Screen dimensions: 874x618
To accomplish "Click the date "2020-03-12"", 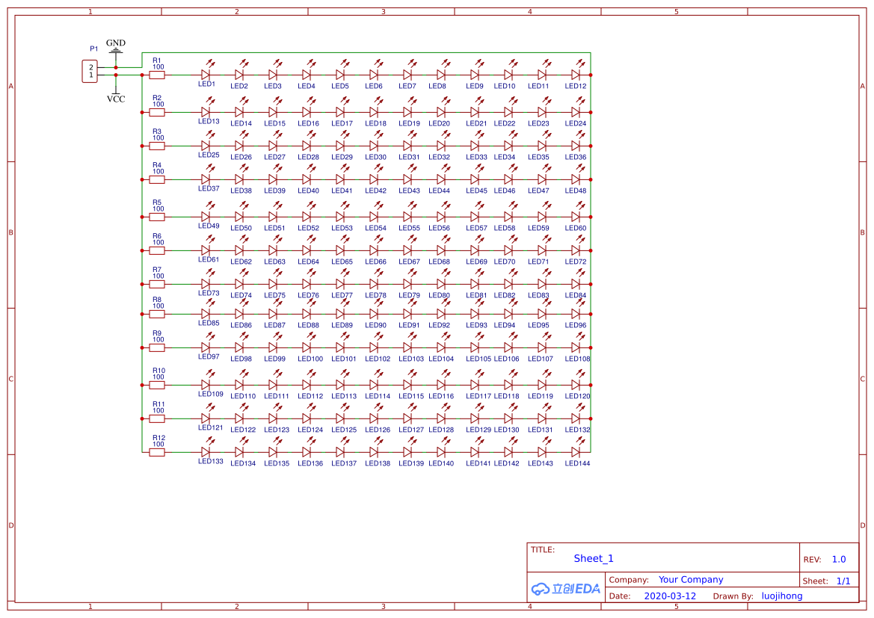I will [670, 596].
